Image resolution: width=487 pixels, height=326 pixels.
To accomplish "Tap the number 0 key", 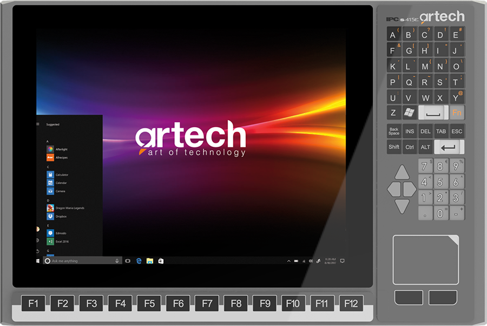I will tap(440, 213).
